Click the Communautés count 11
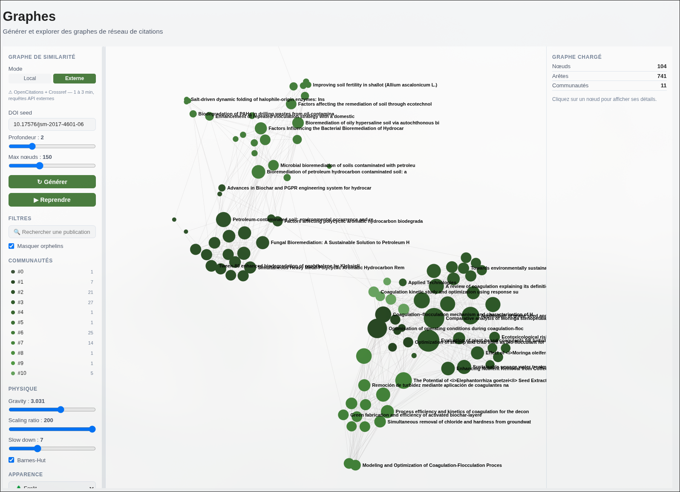 click(663, 86)
